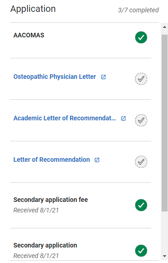Click the green checkmark for Secondary application

141,251
